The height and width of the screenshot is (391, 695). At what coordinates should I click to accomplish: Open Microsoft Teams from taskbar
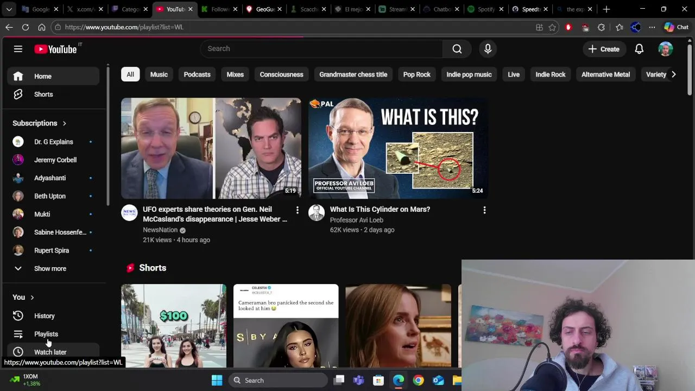pos(358,380)
